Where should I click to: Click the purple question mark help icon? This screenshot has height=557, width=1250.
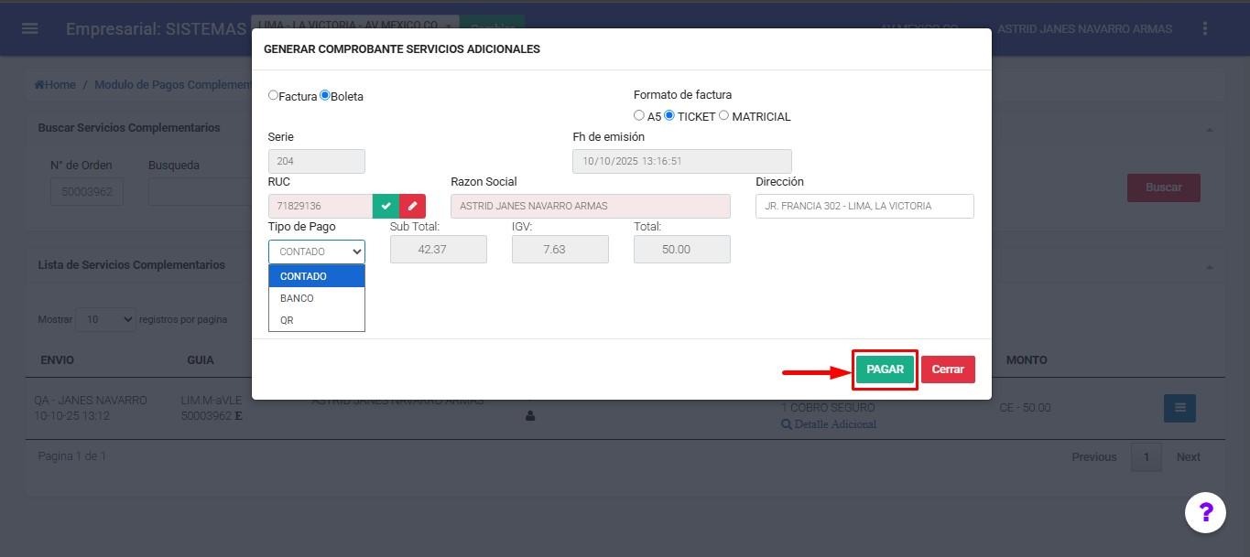click(1205, 512)
